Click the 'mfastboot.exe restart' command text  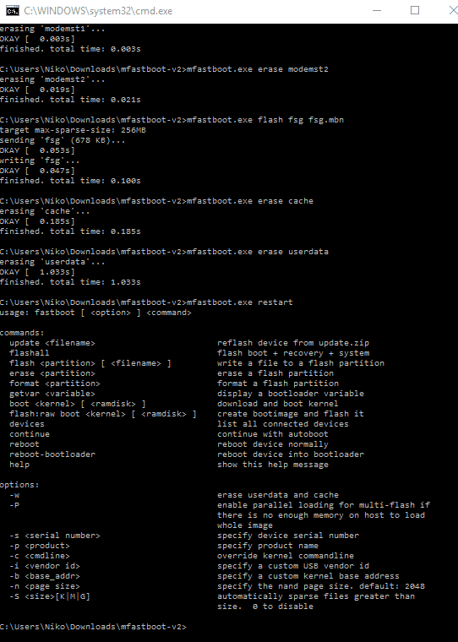point(240,302)
